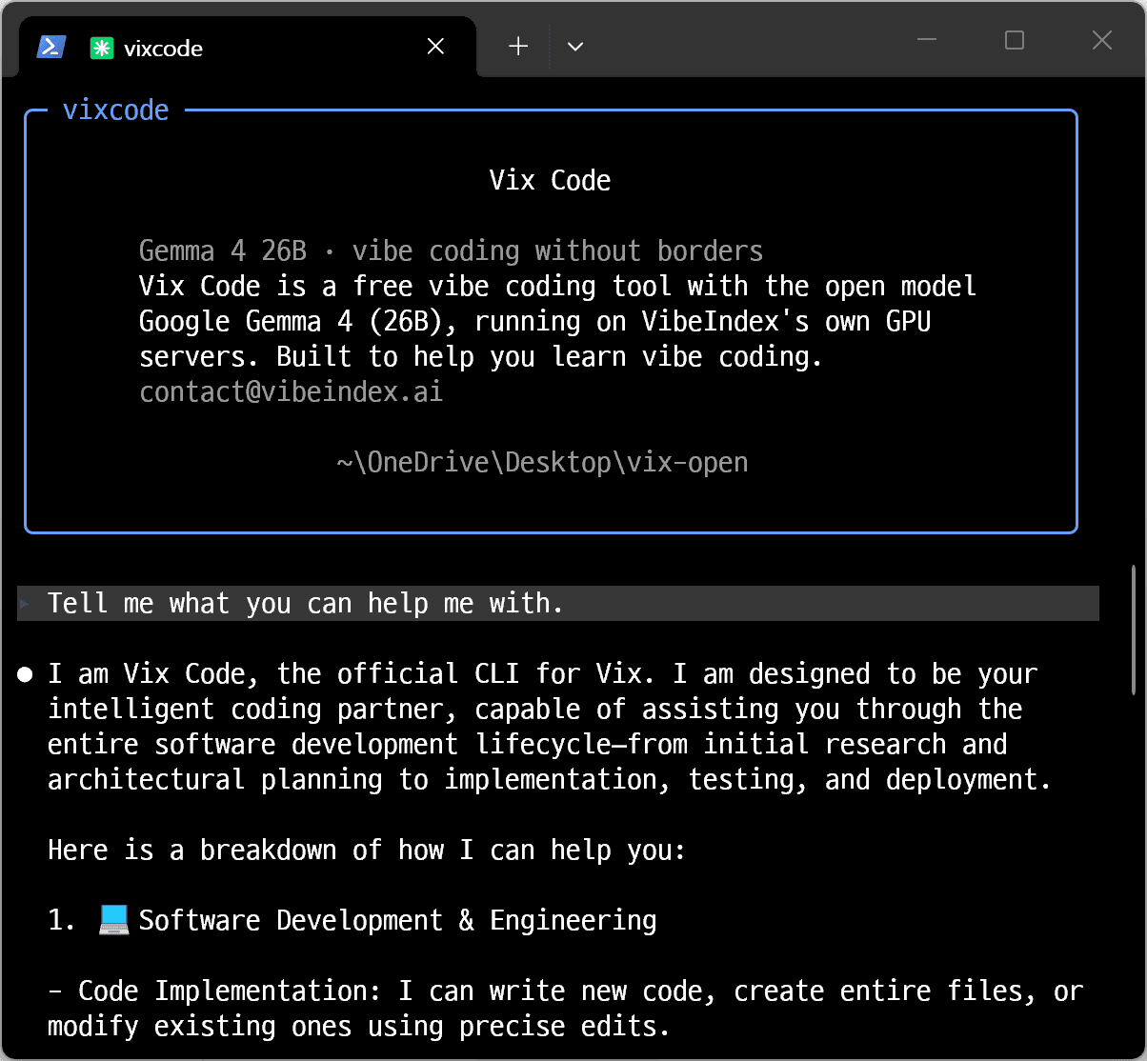Click the green vixcode tab icon
This screenshot has height=1061, width=1147.
point(101,48)
